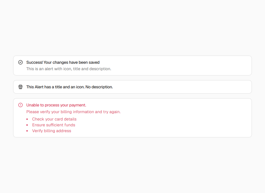Click the title "Success! Your changes have been saved"
265x193 pixels.
pyautogui.click(x=63, y=62)
